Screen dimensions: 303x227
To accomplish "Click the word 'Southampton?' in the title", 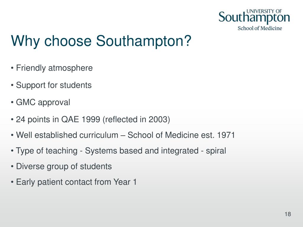I will click(x=144, y=41).
